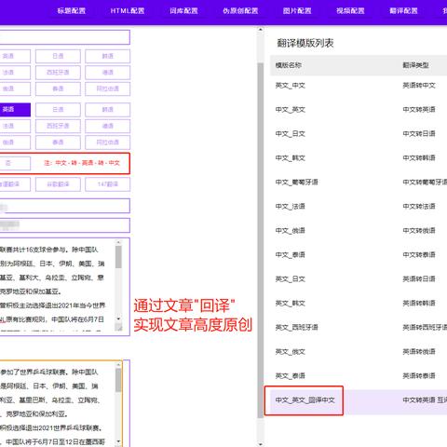447x447 pixels.
Task: Click the 英语转俄语 type cell
Action: click(419, 352)
